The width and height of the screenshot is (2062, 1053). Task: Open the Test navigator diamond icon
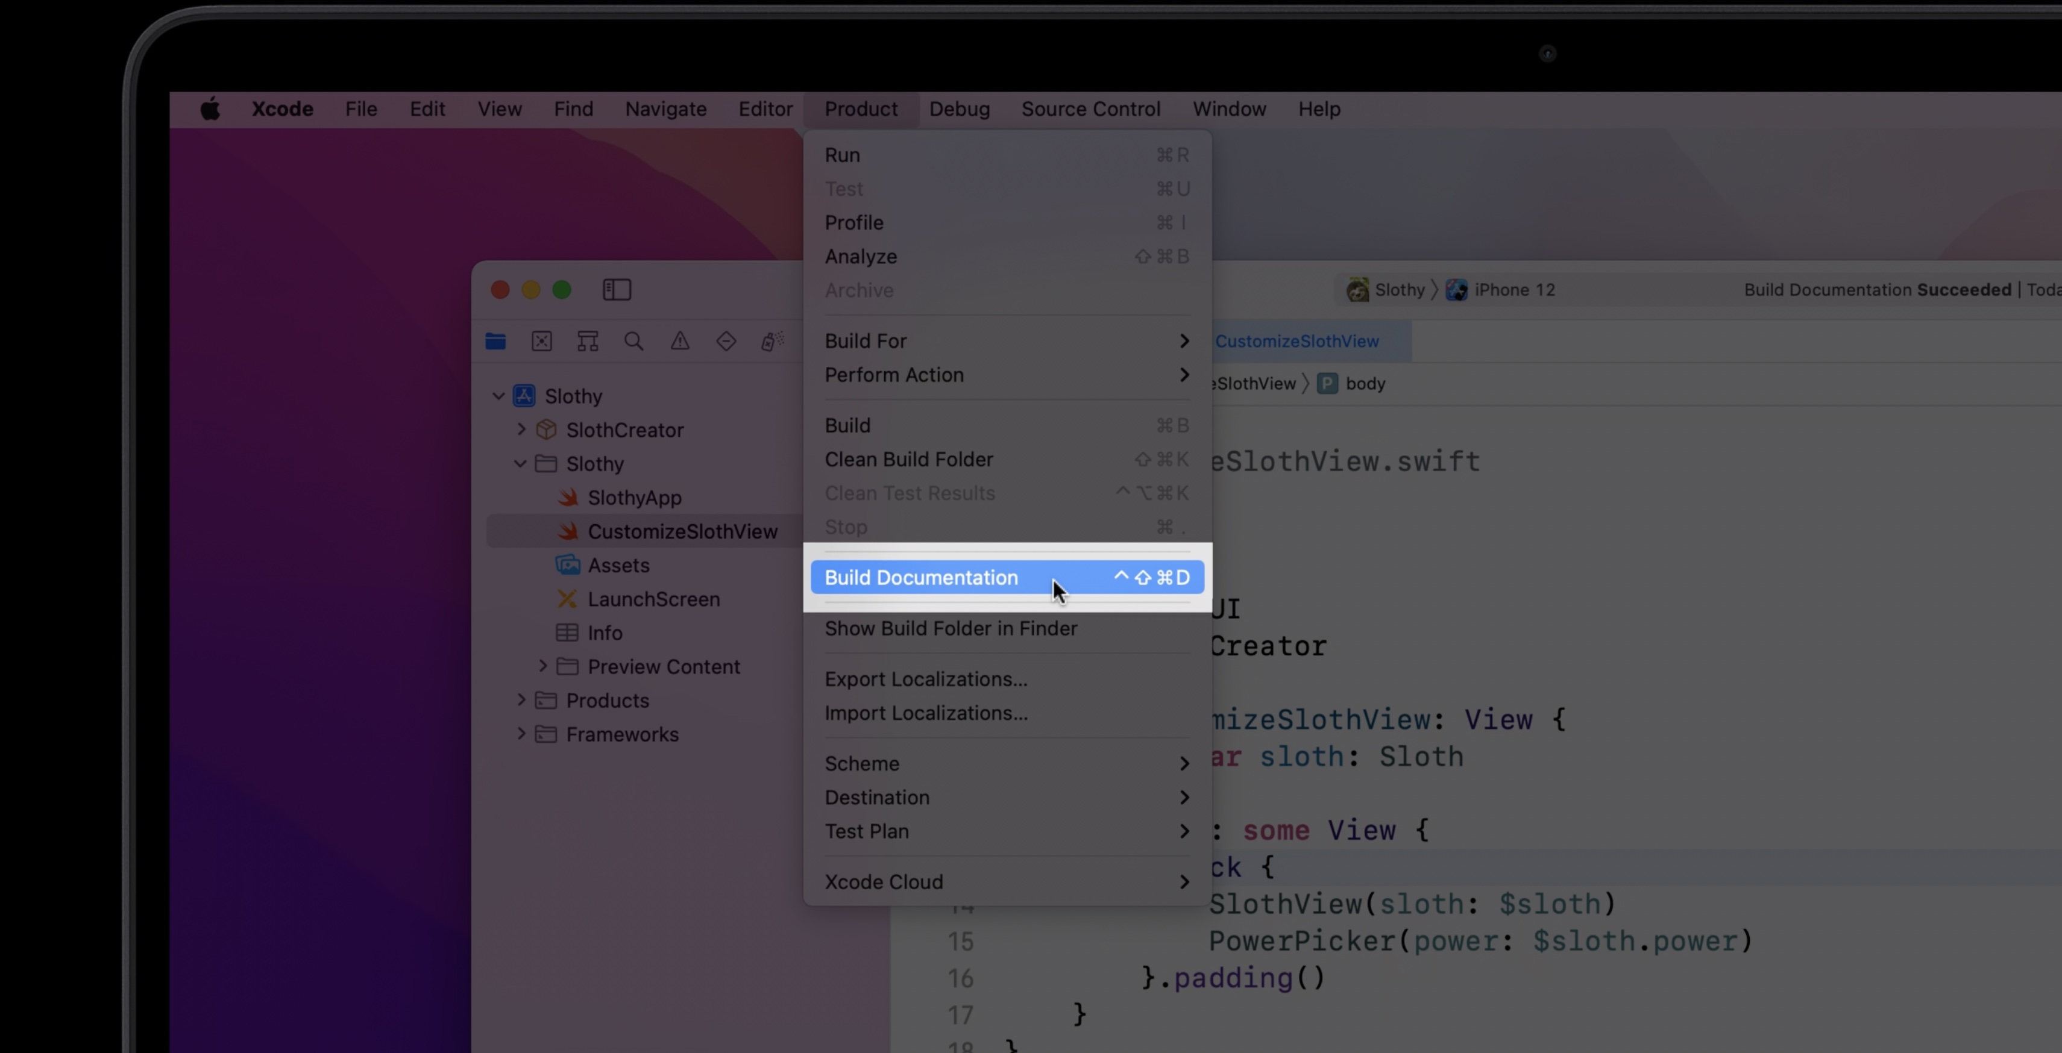(x=726, y=342)
